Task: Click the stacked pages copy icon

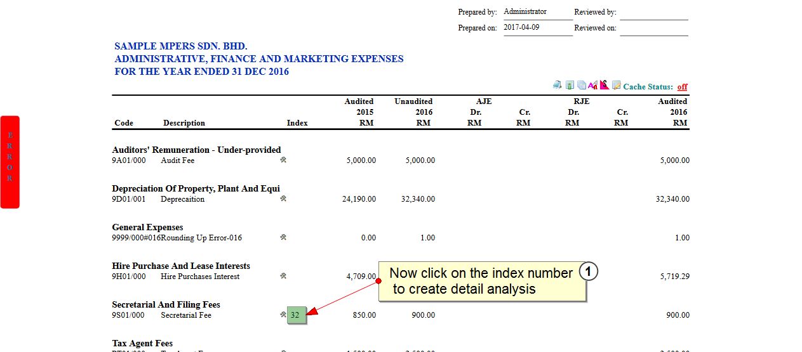Action: click(x=581, y=86)
